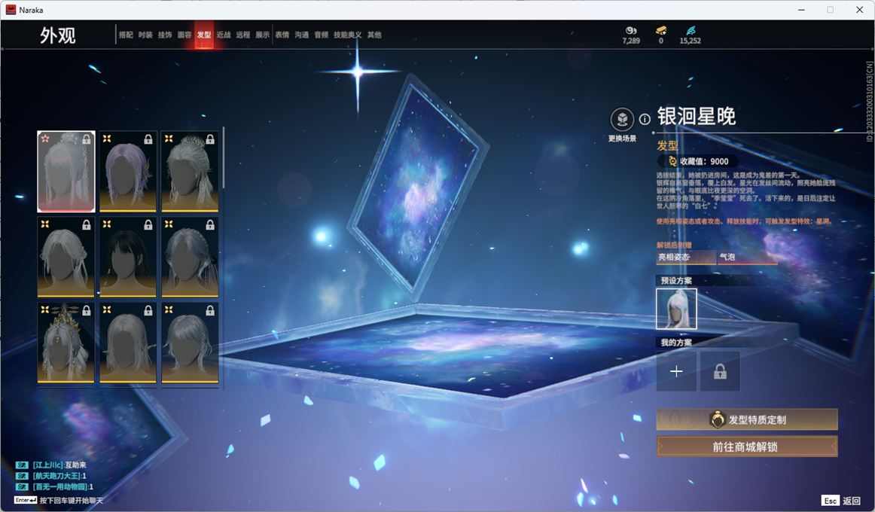Screen dimensions: 875x512
Task: Click the 按下回车键开始聊天 chat prompt
Action: pos(72,500)
